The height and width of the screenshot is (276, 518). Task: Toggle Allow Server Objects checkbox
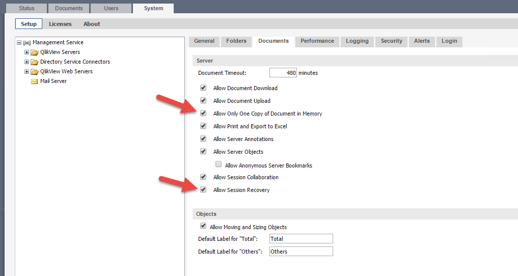[x=203, y=151]
